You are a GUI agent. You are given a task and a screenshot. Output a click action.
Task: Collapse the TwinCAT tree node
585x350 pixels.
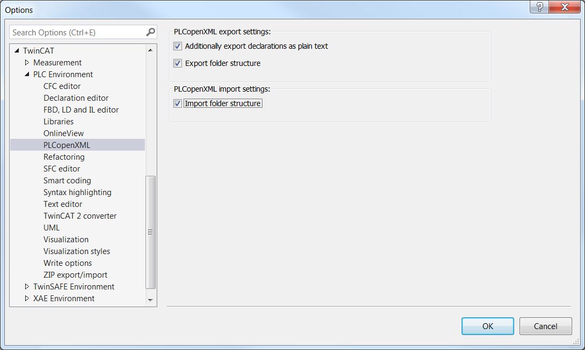click(17, 50)
